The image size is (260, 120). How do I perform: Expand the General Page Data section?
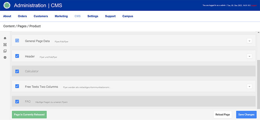249,41
